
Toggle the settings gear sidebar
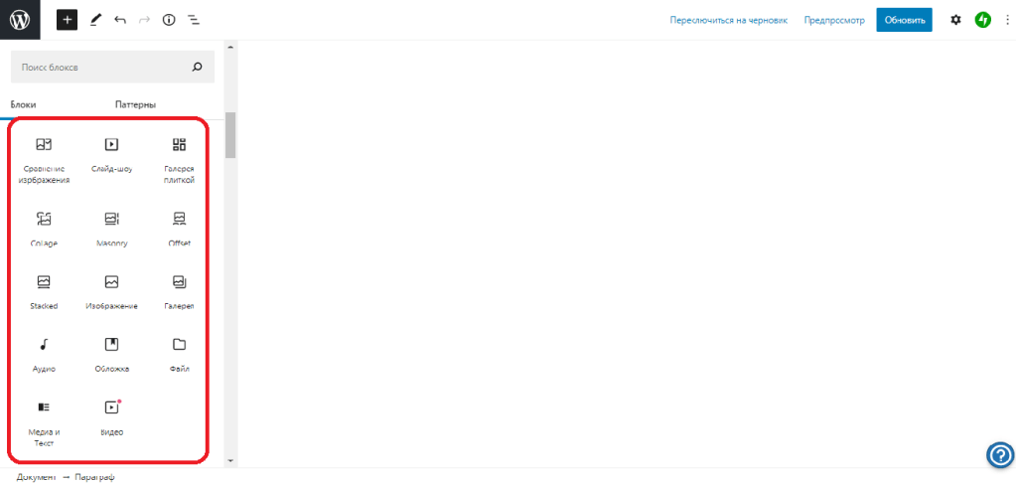(955, 19)
